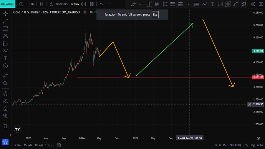Switch to 5 minute timeframe

point(18,145)
